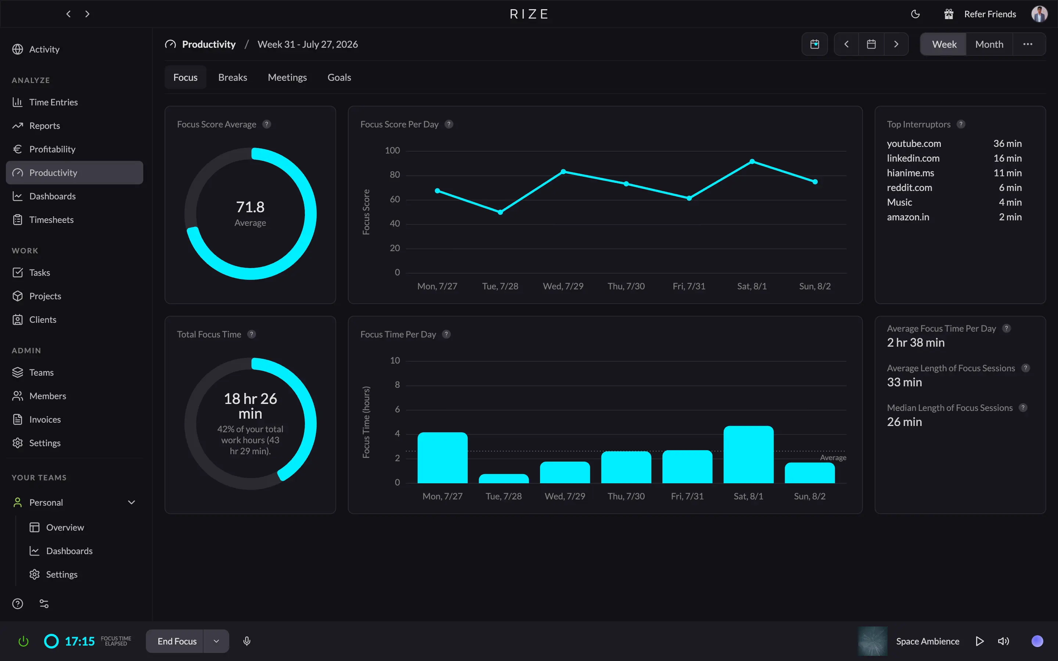This screenshot has height=661, width=1058.
Task: Open the help question mark icon
Action: click(18, 604)
